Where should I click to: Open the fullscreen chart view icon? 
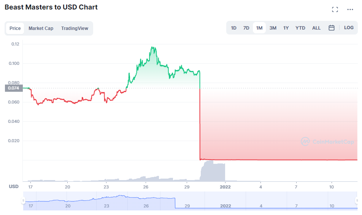pos(335,9)
